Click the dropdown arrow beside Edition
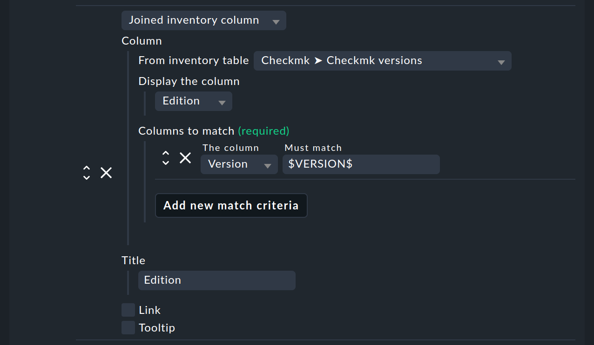 click(223, 101)
